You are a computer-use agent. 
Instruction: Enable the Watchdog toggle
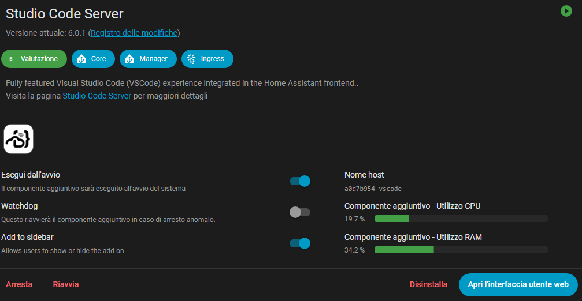point(300,212)
